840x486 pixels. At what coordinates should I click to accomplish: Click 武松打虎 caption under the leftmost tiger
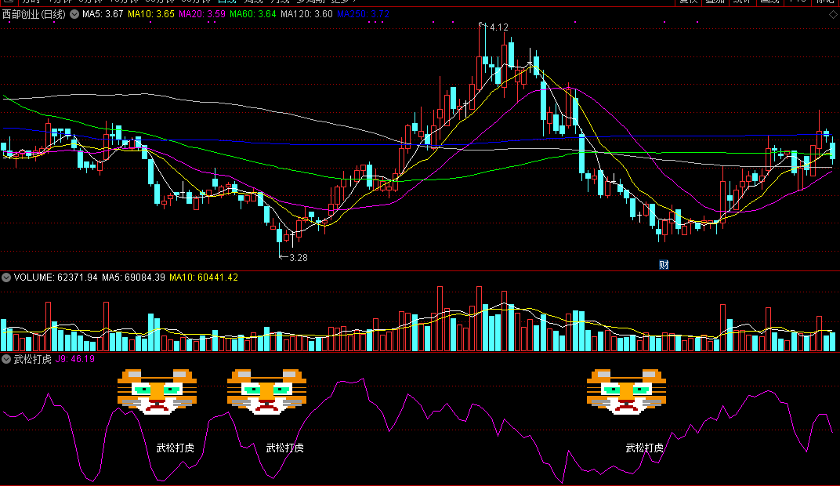click(x=176, y=448)
